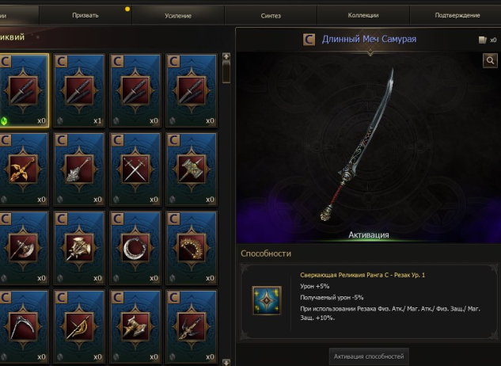
Task: Select the golden crossbow relic card
Action: [x=23, y=170]
